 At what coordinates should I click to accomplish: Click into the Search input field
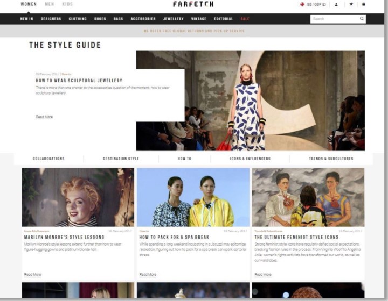click(x=334, y=19)
